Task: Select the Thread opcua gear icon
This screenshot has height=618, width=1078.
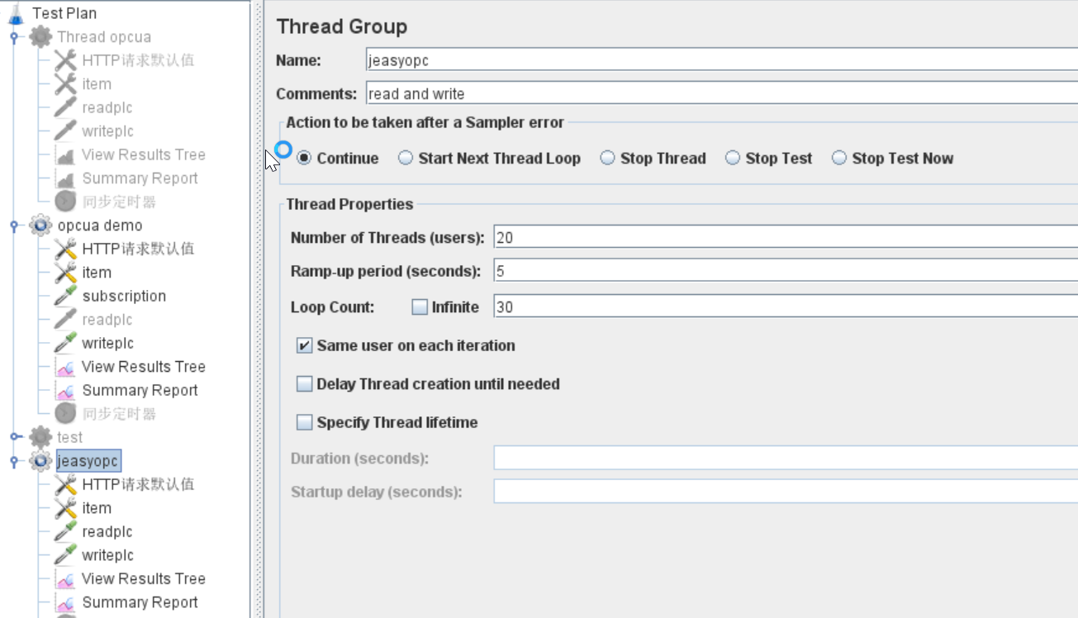Action: click(x=40, y=36)
